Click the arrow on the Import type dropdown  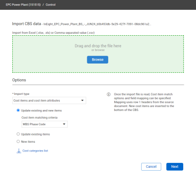[82, 100]
